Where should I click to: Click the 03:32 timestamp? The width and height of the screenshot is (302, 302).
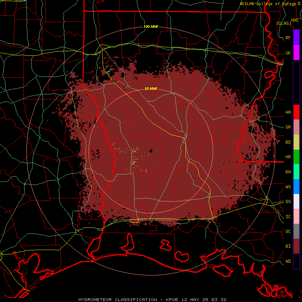pos(219,300)
